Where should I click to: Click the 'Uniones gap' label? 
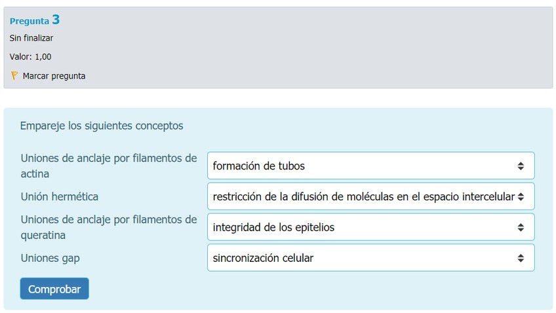click(50, 258)
